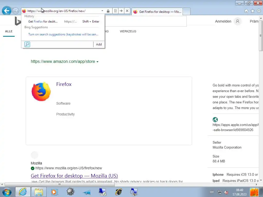Open the Home icon in the IE toolbar

click(246, 11)
